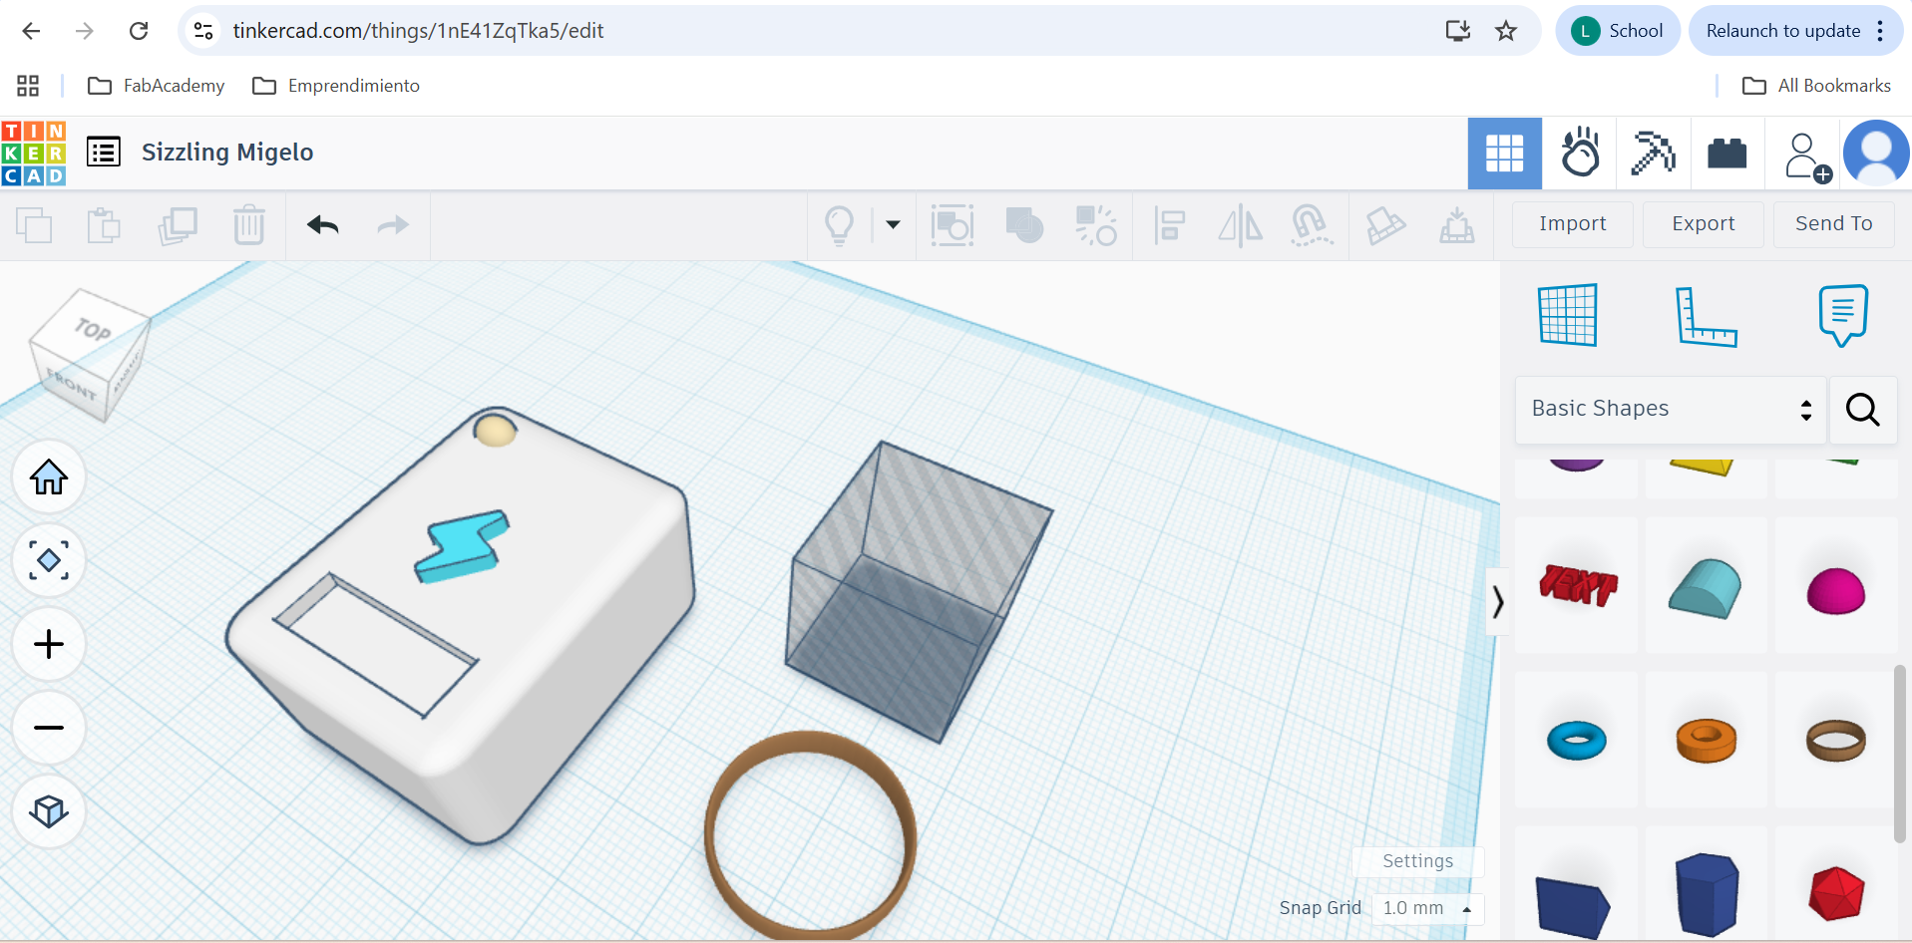Click the browser address bar URL

(418, 31)
